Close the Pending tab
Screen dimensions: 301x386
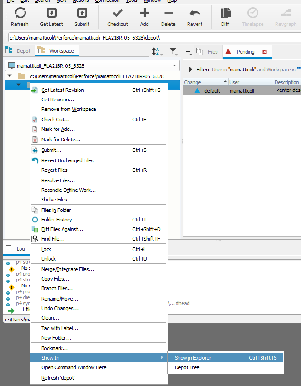[265, 52]
